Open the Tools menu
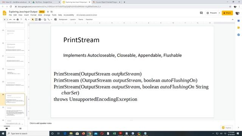 [54, 15]
